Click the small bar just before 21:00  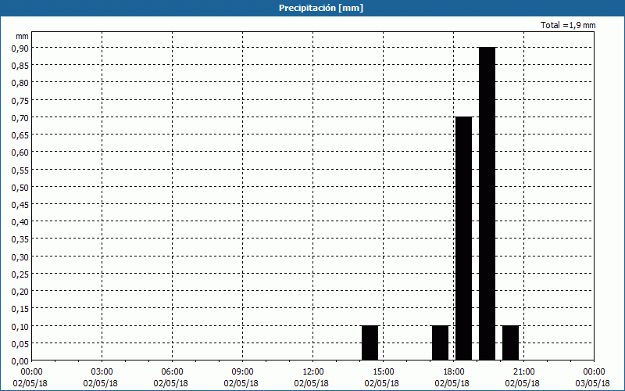click(511, 343)
